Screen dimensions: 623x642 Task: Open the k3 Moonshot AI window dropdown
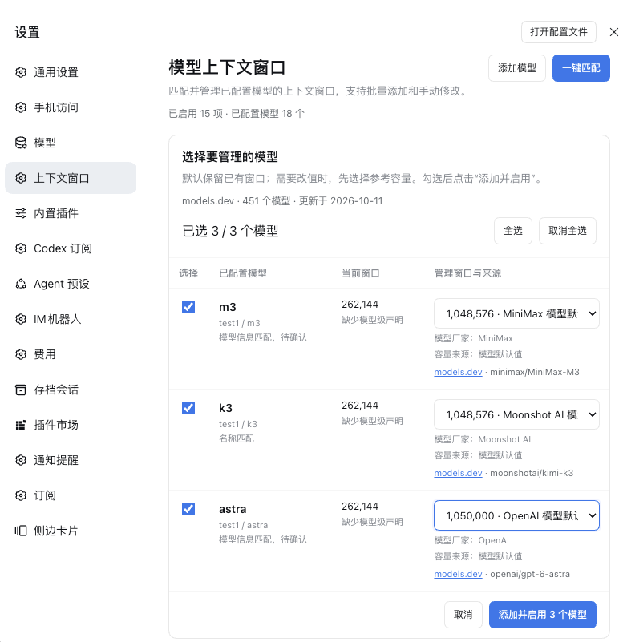click(x=516, y=414)
